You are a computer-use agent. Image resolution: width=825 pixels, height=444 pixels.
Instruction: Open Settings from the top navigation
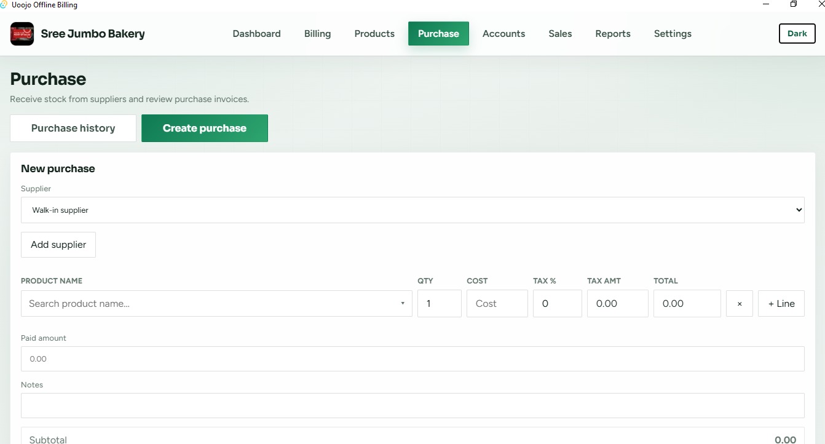coord(673,34)
